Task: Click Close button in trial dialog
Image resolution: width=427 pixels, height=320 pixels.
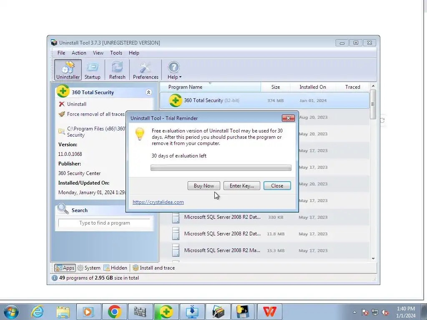Action: coord(277,185)
